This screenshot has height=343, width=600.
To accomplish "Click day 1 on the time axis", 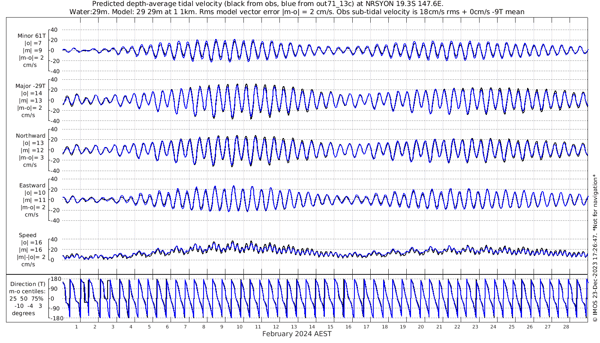I will 76,327.
